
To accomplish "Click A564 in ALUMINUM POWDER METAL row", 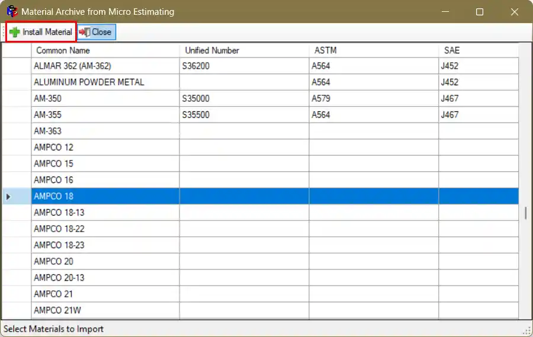I will click(x=374, y=82).
